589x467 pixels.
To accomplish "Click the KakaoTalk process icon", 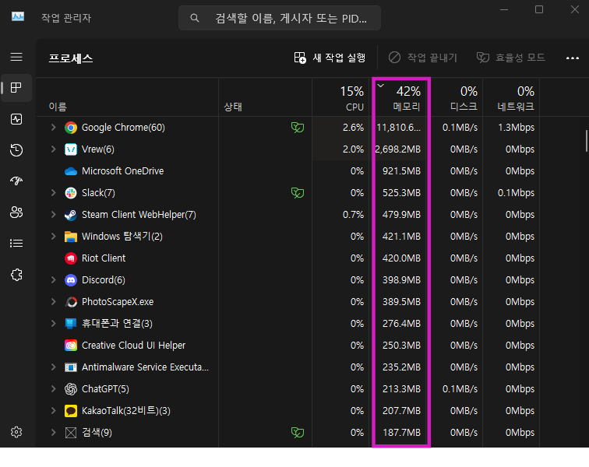I will (71, 411).
